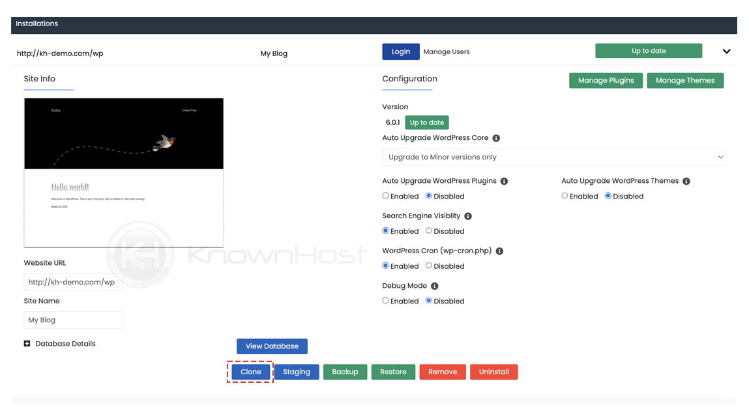Click the green Up to date badge beside 6.0.1
The image size is (749, 416).
(x=427, y=122)
